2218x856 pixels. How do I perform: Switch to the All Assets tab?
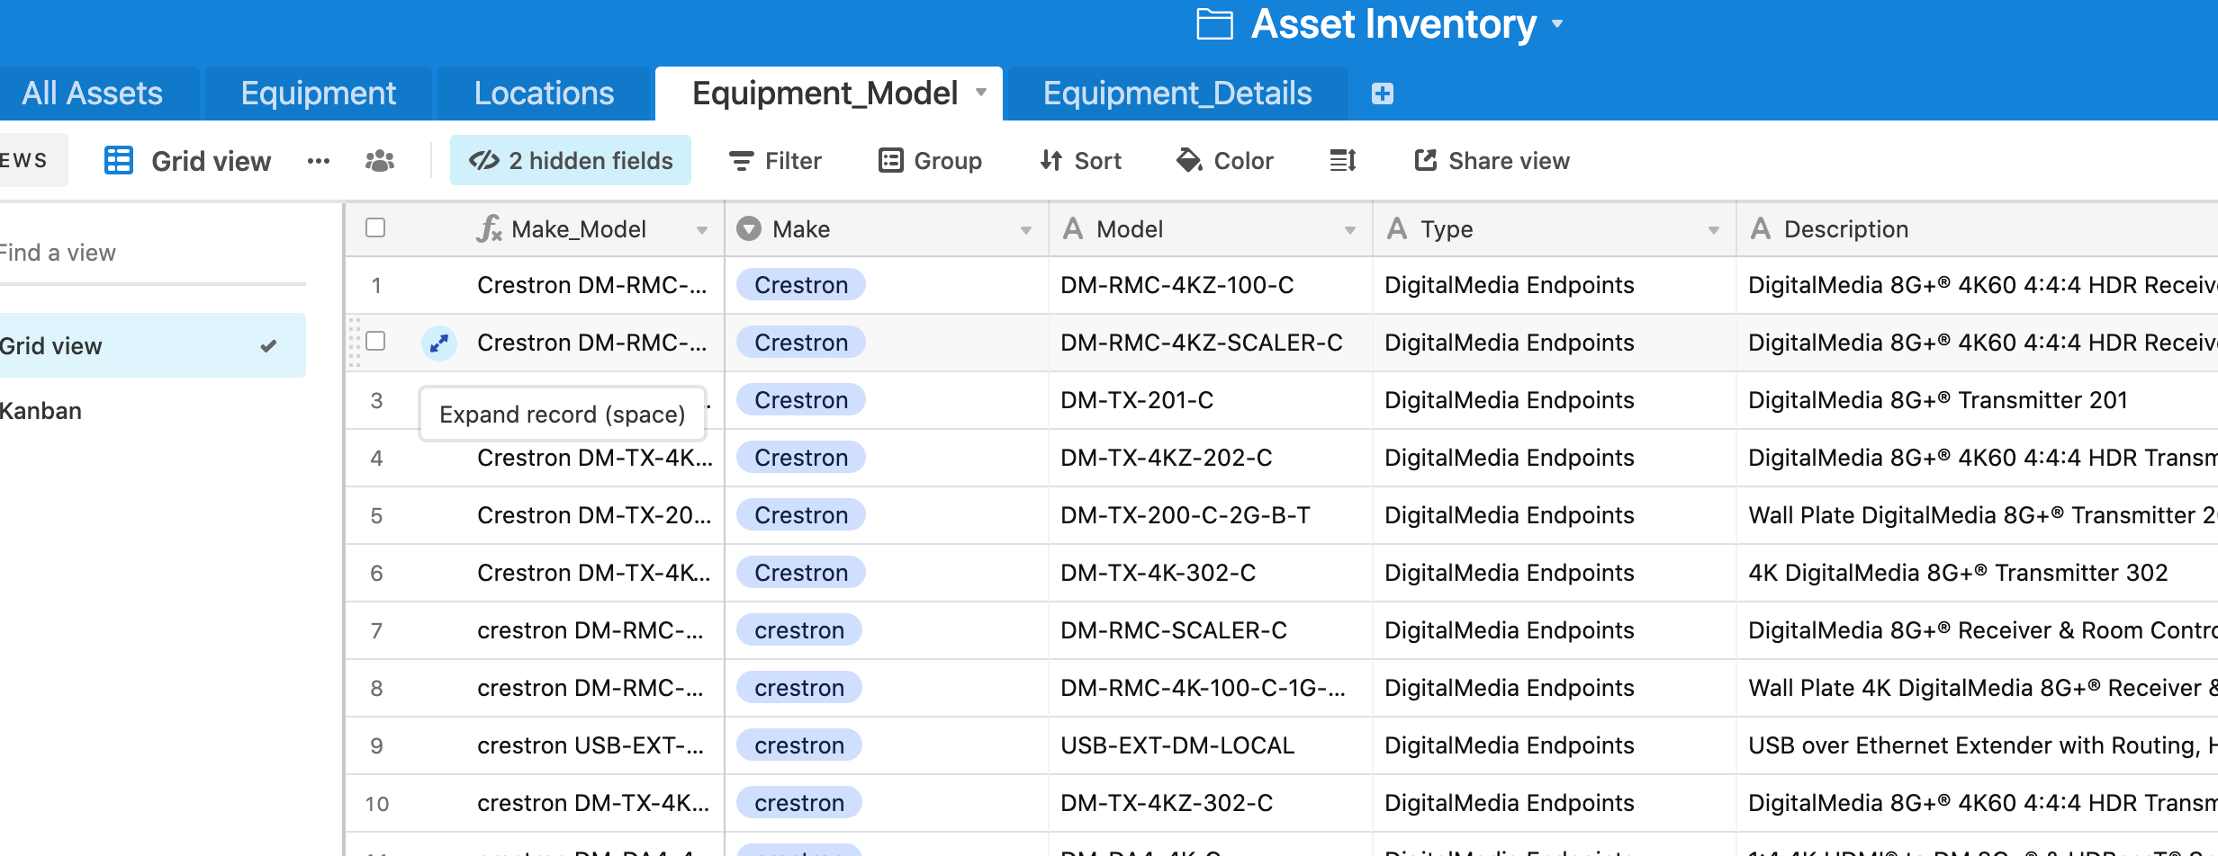coord(93,94)
